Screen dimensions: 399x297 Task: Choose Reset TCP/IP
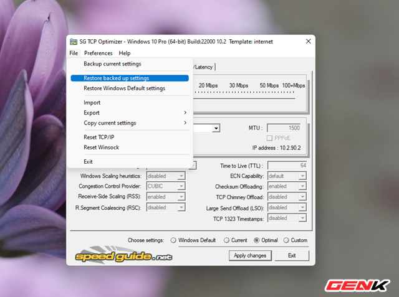[130, 137]
